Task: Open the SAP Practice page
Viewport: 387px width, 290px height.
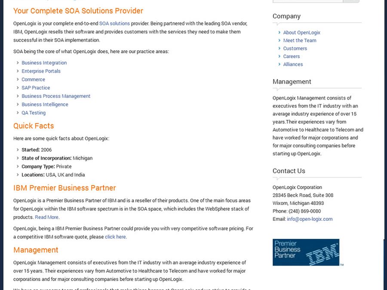Action: click(36, 88)
